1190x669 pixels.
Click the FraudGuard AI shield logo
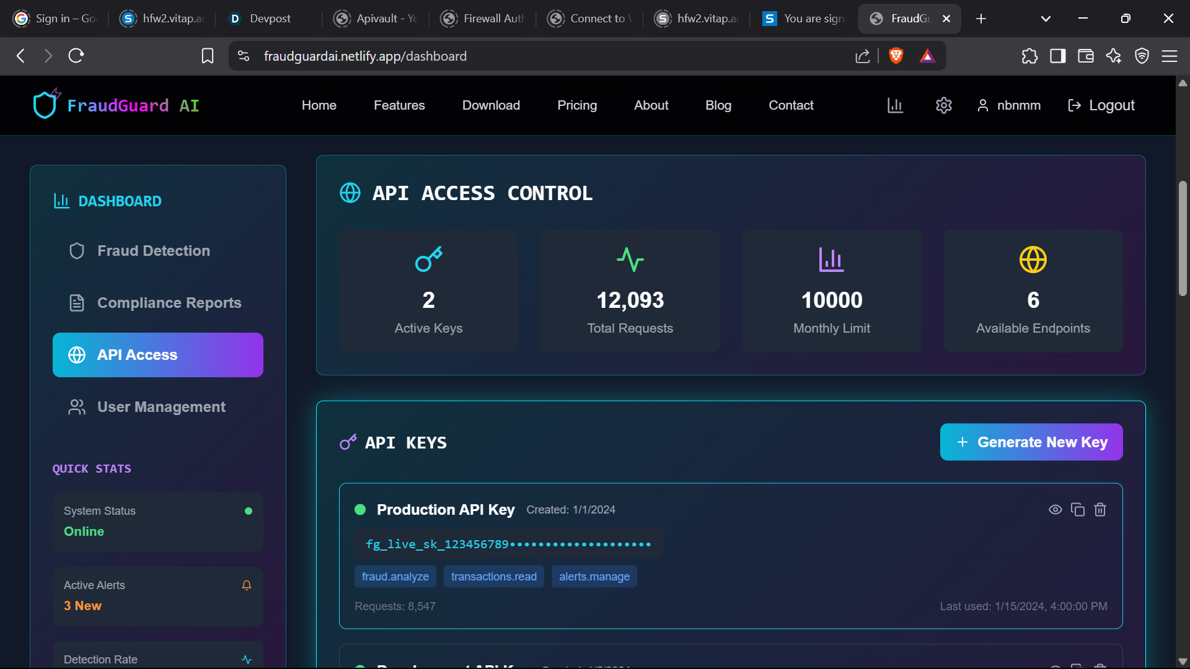click(x=45, y=105)
